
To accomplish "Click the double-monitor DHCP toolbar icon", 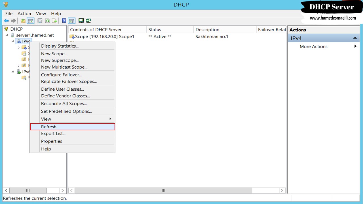I will tap(88, 21).
